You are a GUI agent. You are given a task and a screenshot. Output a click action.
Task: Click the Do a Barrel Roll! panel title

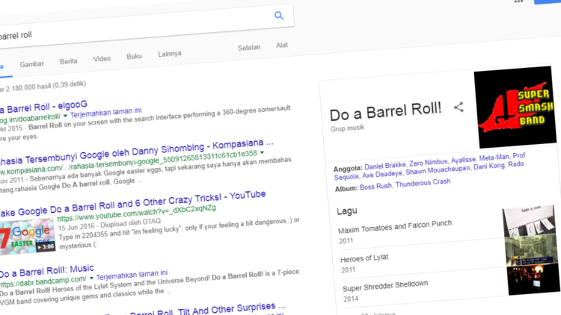[385, 112]
